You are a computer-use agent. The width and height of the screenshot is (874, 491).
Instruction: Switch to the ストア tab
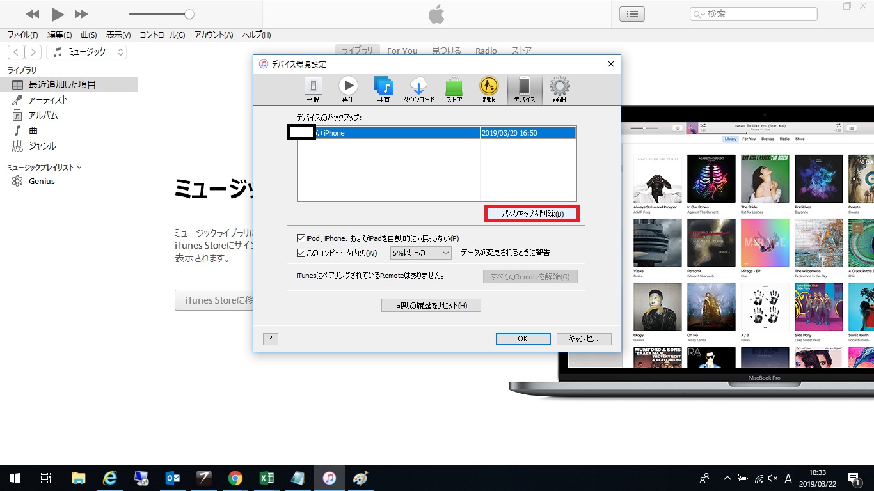click(x=521, y=51)
